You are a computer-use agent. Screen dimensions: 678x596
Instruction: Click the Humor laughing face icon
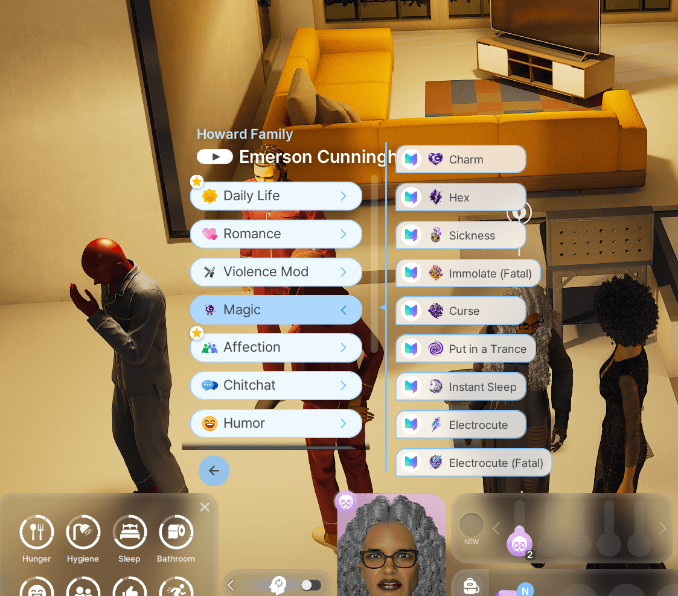point(209,423)
